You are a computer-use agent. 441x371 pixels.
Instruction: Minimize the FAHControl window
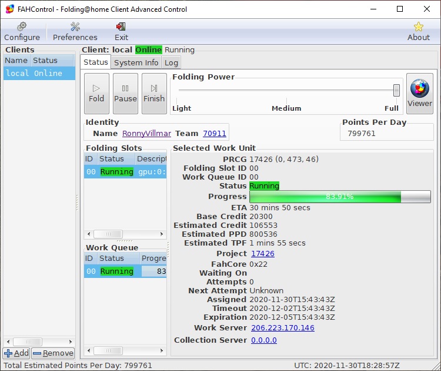pos(373,9)
